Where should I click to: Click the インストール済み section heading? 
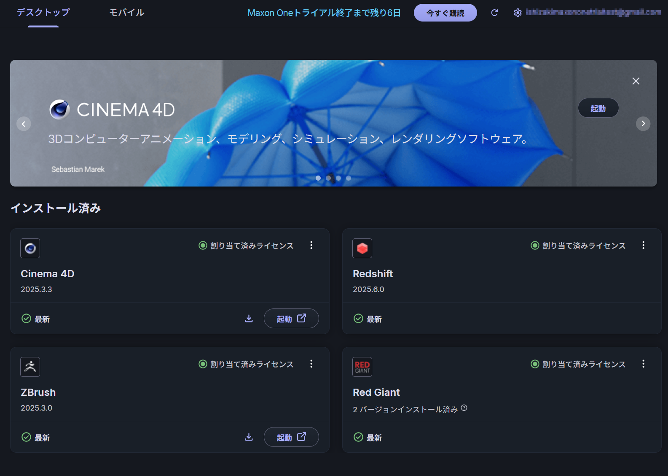56,208
